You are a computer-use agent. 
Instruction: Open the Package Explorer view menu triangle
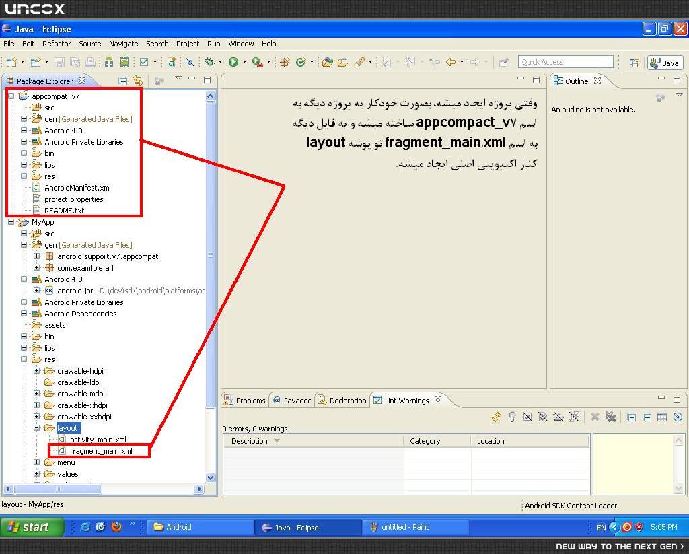pos(178,78)
